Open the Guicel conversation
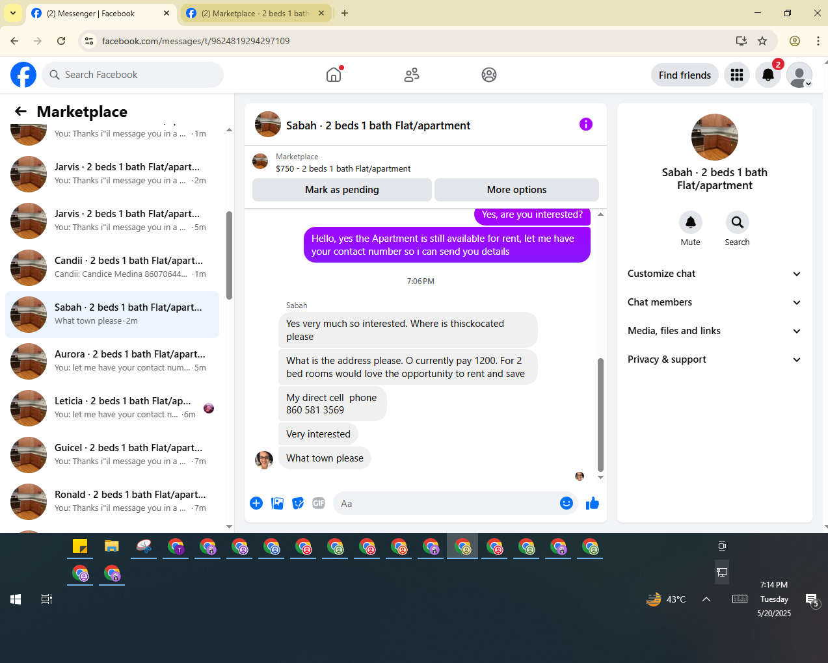The image size is (828, 663). (112, 454)
